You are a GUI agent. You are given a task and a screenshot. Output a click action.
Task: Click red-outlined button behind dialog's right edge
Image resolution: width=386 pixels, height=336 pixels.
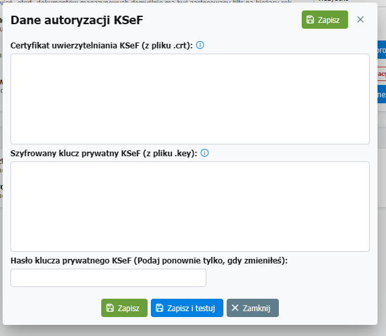(381, 74)
